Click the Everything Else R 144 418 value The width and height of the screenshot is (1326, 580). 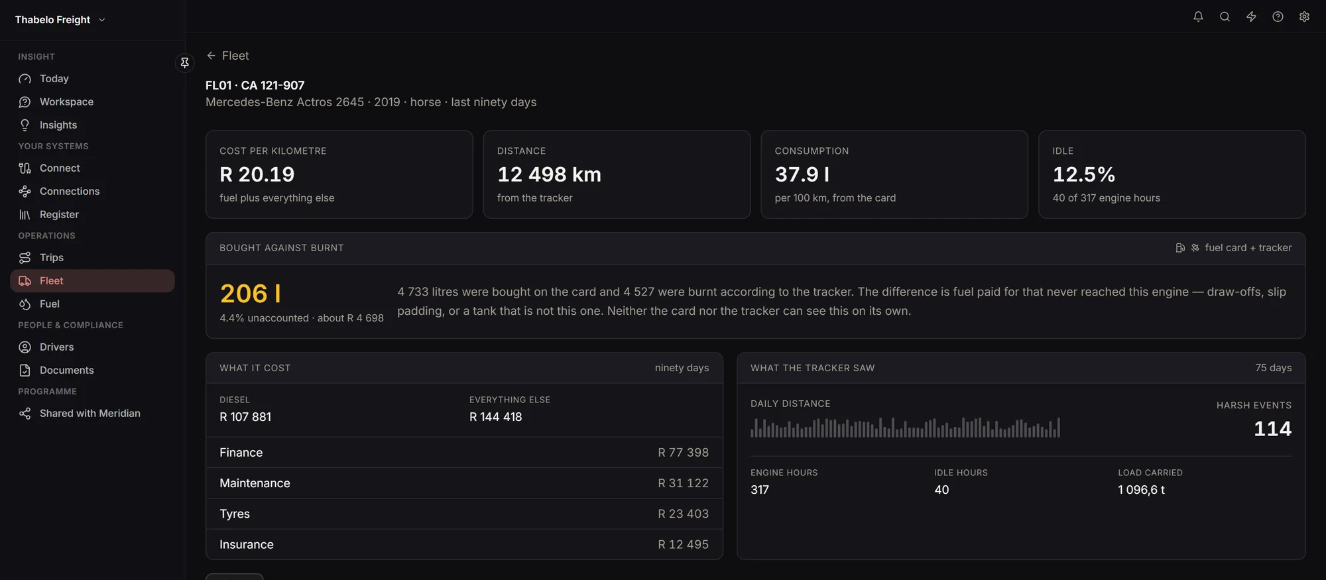click(496, 417)
